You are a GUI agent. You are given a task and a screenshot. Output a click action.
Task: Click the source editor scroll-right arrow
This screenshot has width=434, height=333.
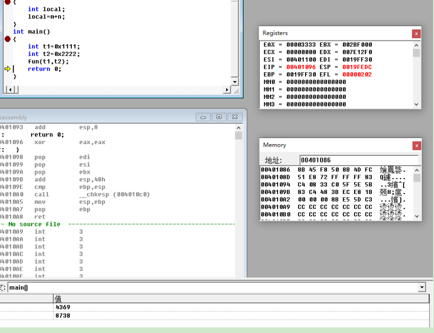point(227,90)
